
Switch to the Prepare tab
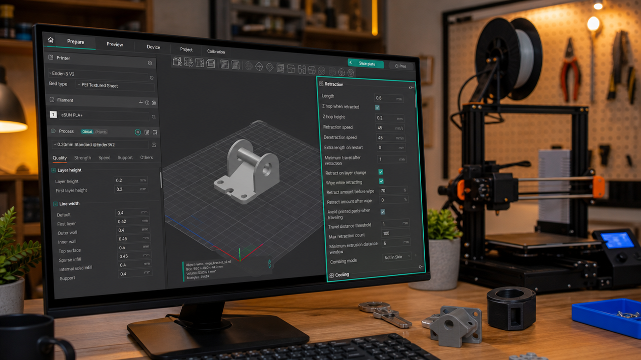point(76,42)
